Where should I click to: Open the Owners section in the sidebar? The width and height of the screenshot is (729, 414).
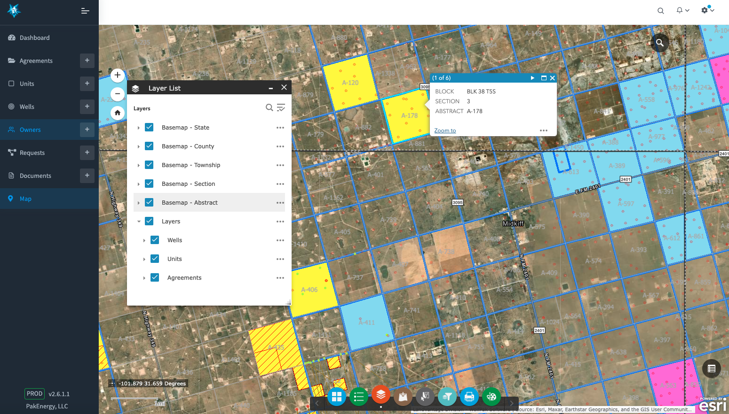[x=29, y=130]
